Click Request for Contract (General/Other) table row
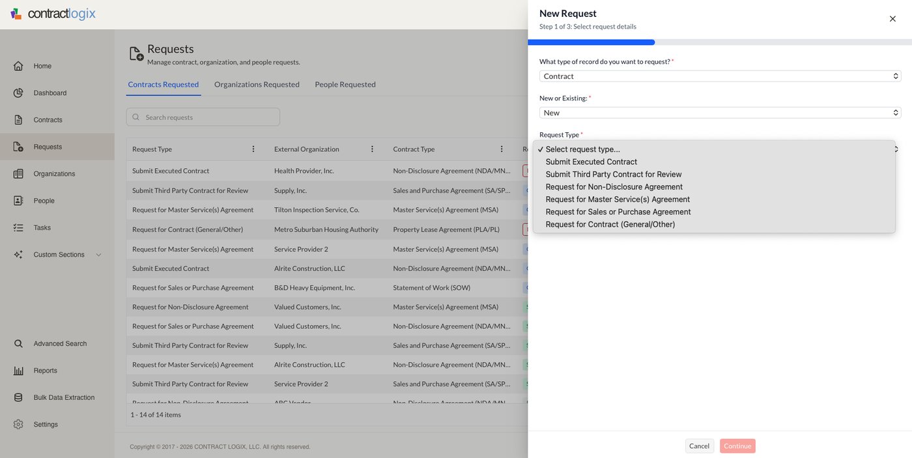912x458 pixels. click(327, 229)
